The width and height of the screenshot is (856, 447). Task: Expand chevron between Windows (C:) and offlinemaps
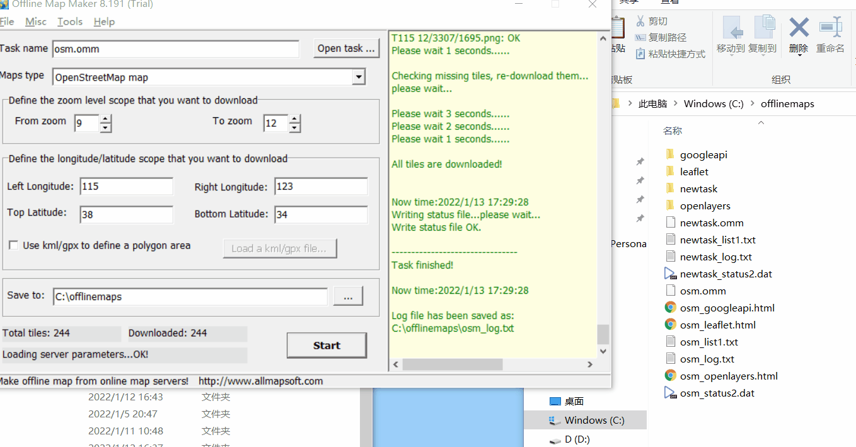pos(753,103)
